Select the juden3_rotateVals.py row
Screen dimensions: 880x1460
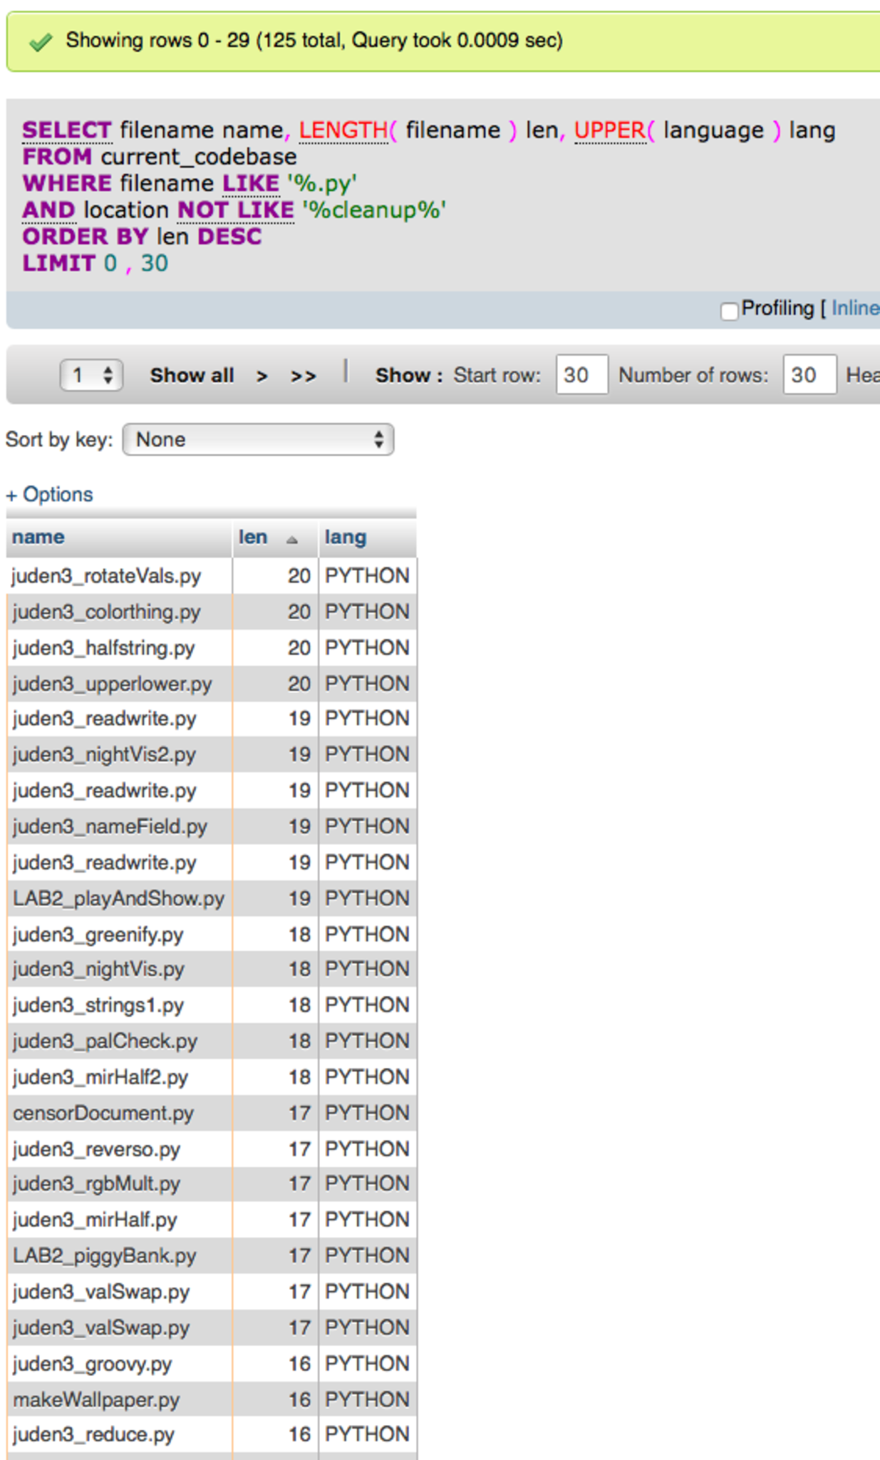(107, 575)
